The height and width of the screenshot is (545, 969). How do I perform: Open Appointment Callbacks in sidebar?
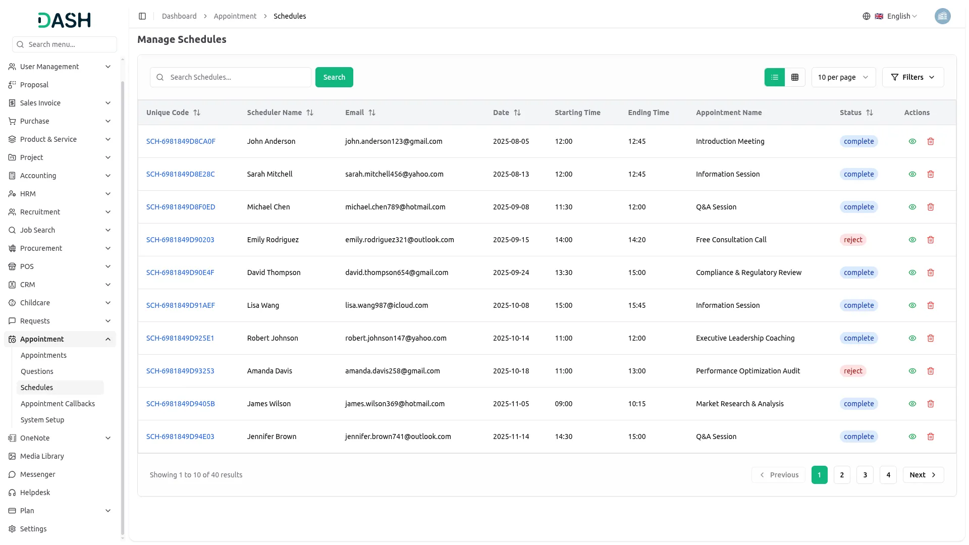[x=58, y=404]
